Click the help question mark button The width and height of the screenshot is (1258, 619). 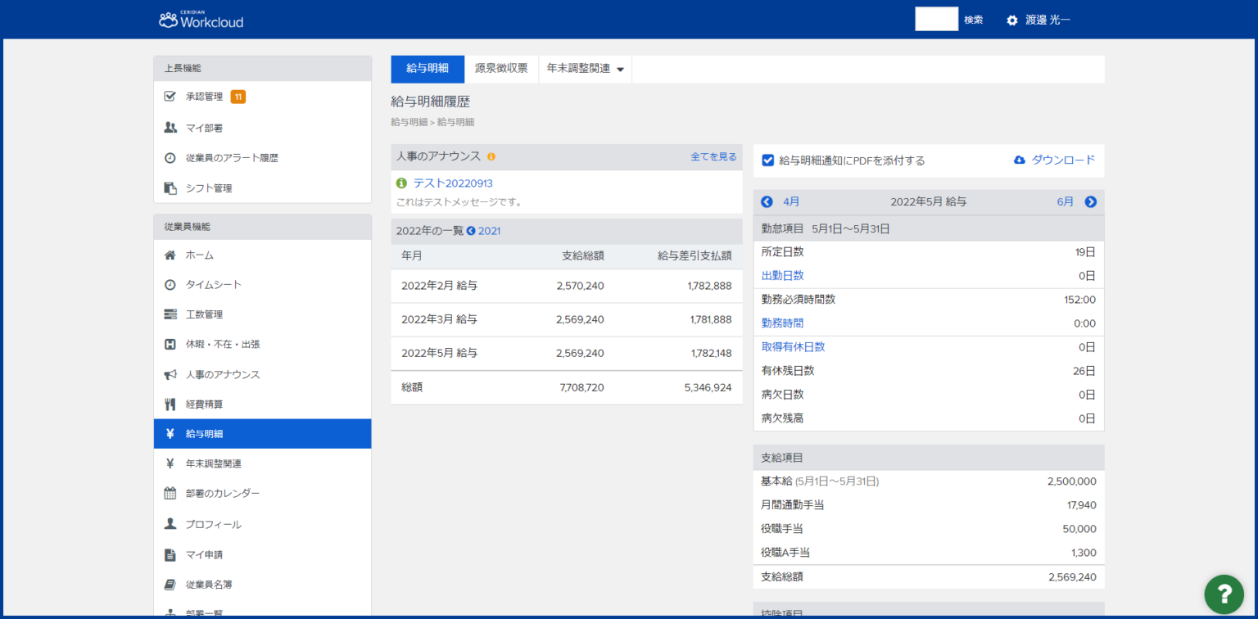click(1224, 594)
